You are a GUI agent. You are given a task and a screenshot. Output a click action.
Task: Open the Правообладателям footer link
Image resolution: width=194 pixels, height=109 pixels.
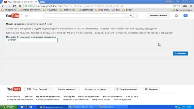click(x=48, y=97)
